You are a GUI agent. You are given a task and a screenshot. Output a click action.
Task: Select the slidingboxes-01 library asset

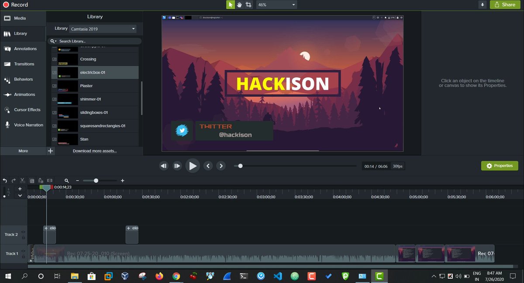pyautogui.click(x=95, y=113)
